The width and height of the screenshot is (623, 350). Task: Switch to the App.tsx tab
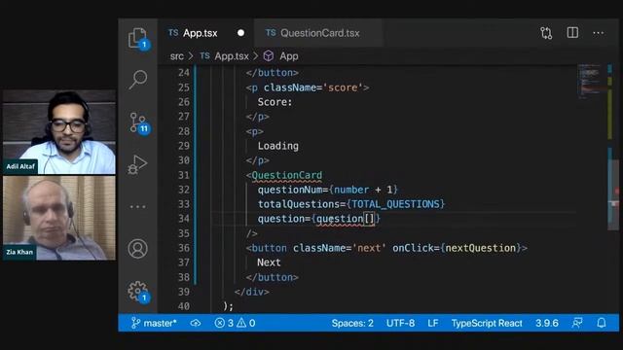(200, 33)
